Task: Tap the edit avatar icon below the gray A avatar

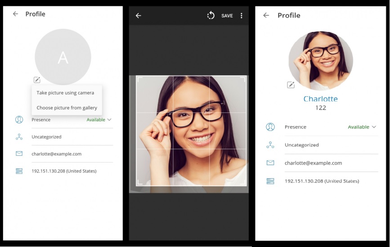Action: pyautogui.click(x=37, y=80)
